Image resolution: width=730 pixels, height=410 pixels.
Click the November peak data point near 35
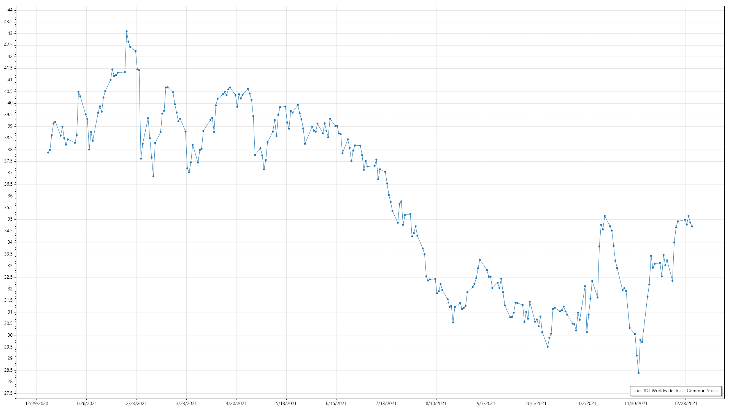pyautogui.click(x=605, y=216)
